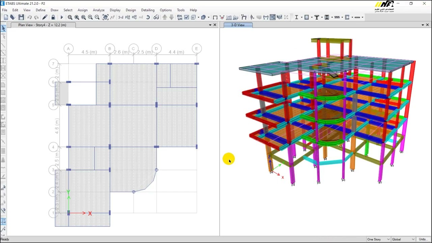
Task: Open the Concrete Slab Design dropdown arrow
Action: click(362, 17)
